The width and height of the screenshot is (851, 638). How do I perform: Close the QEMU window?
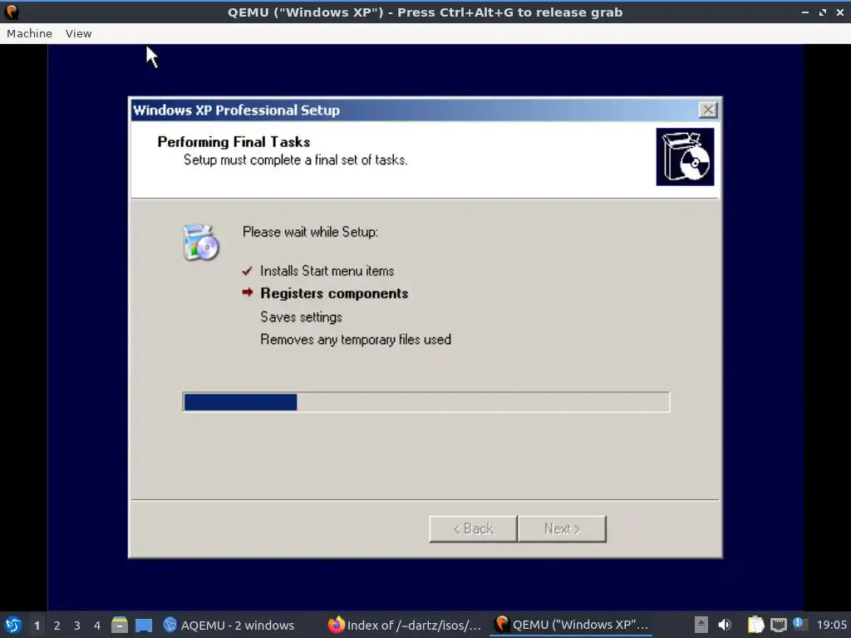point(839,12)
